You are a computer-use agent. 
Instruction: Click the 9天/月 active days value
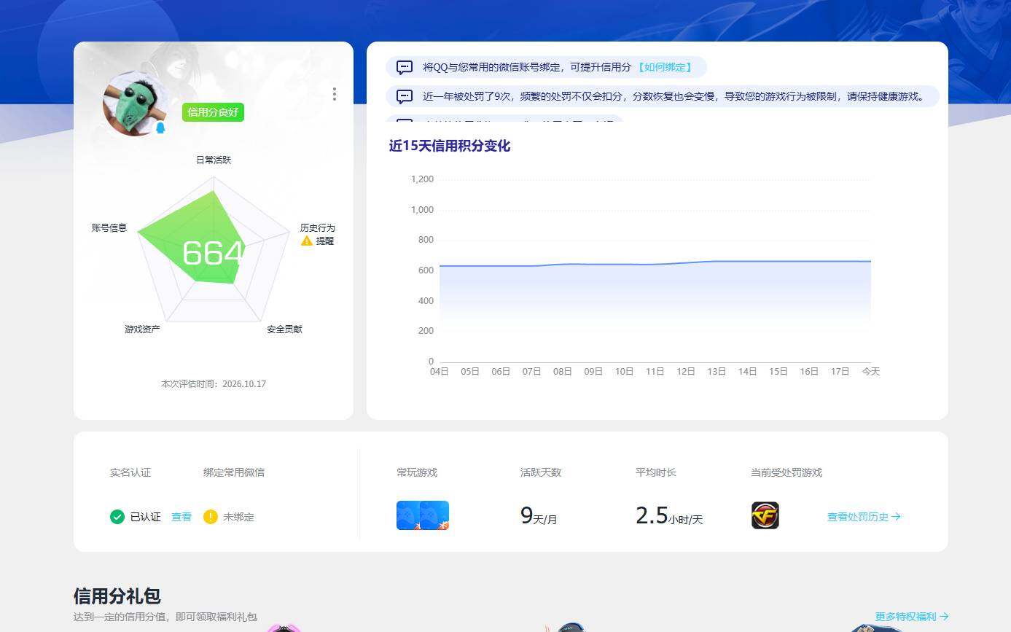(x=539, y=516)
